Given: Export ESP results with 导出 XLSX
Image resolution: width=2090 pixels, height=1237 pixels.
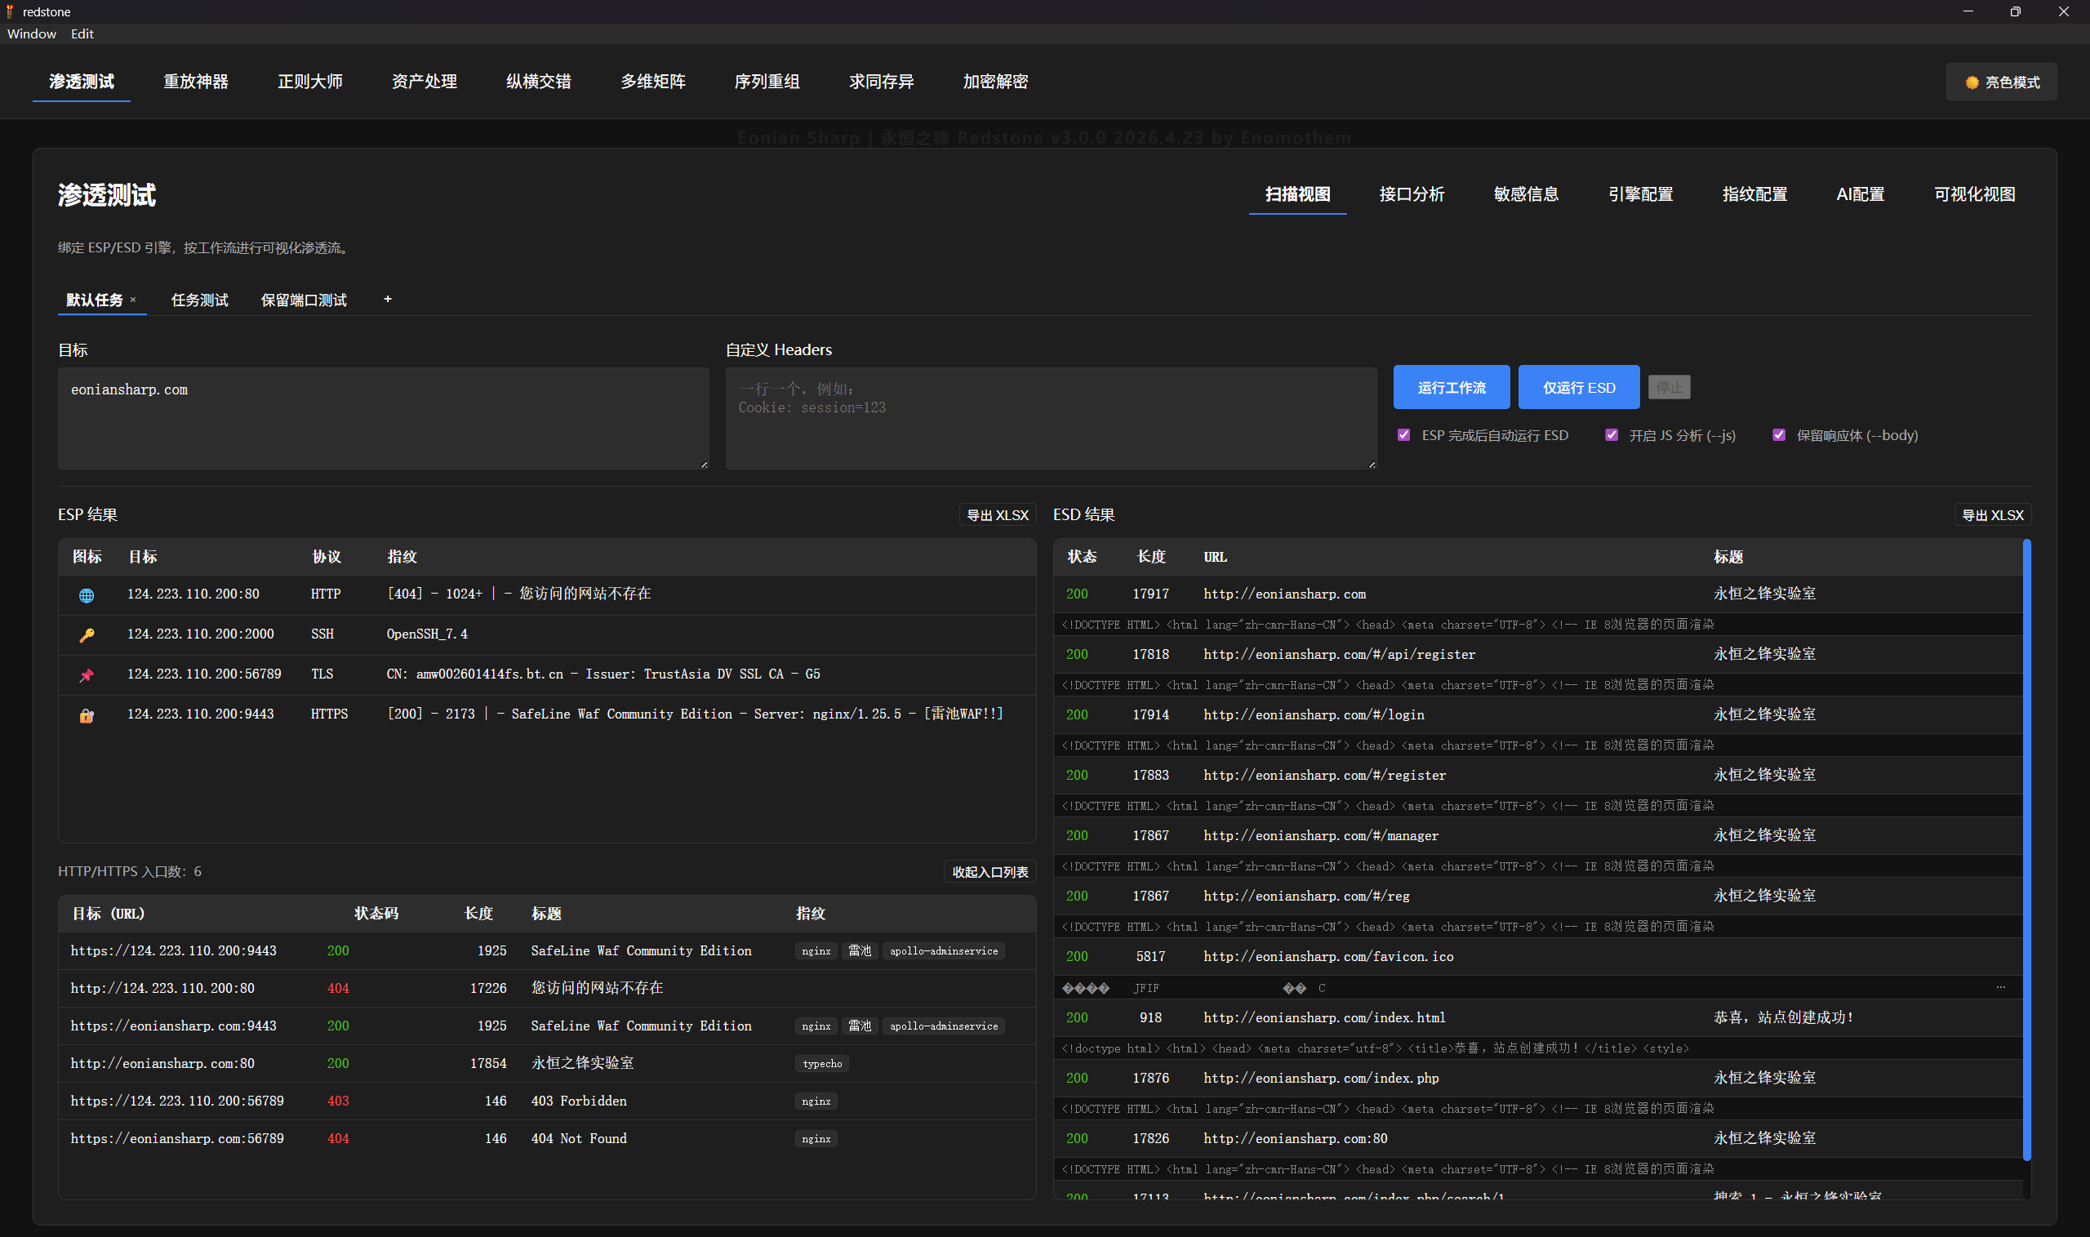Looking at the screenshot, I should [x=998, y=515].
